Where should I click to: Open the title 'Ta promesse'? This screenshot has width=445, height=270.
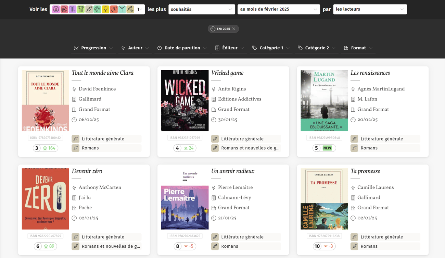[365, 171]
